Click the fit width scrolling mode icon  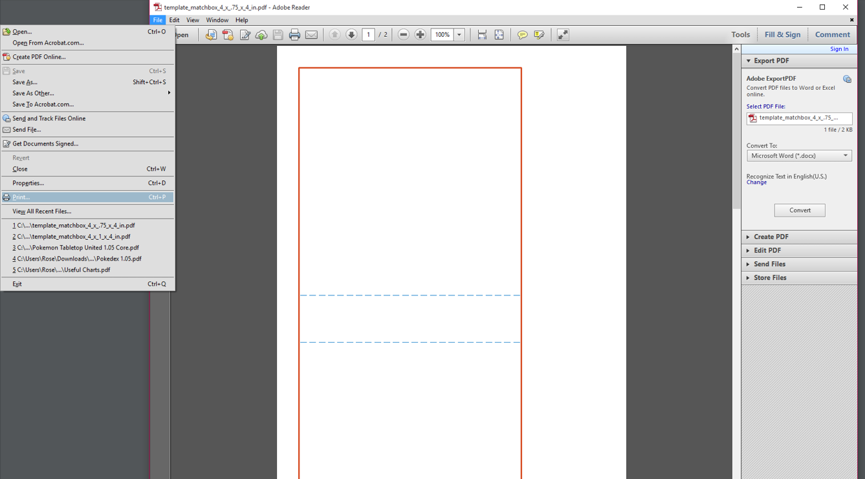[x=482, y=35]
